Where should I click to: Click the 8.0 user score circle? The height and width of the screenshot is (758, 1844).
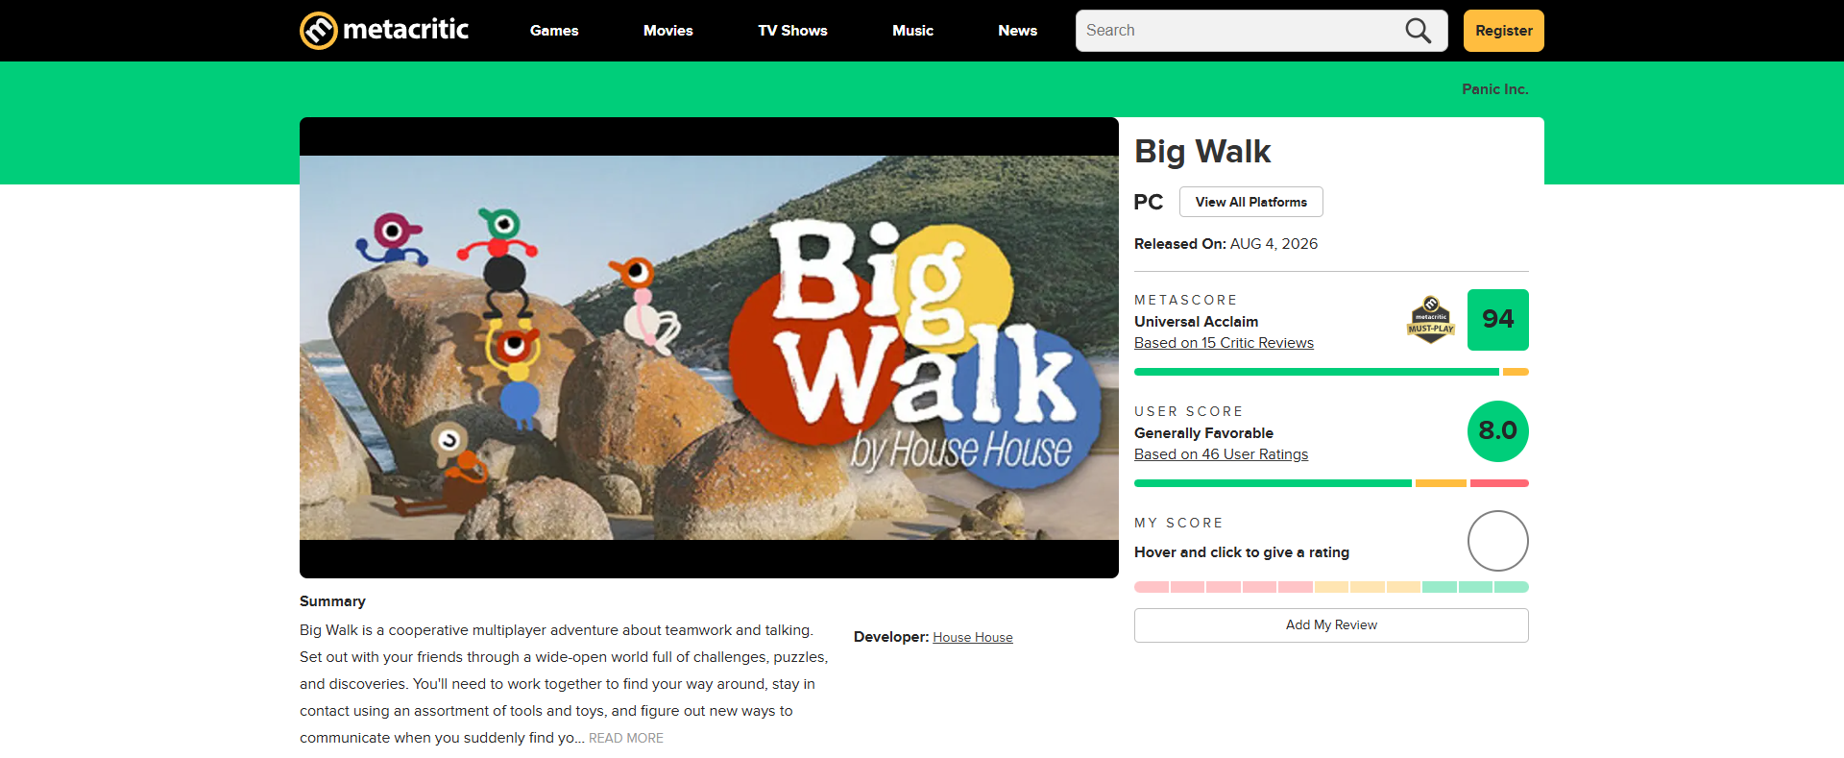point(1497,431)
